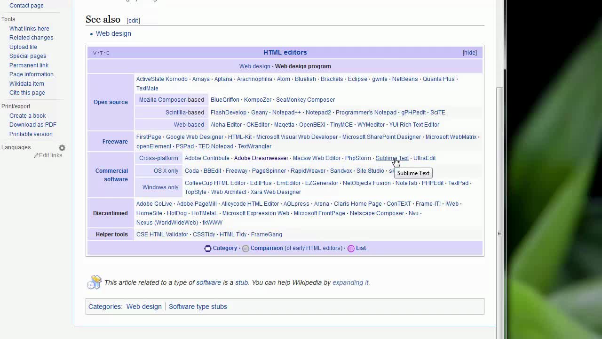
Task: Open CSE HTML Validator link
Action: pos(162,234)
